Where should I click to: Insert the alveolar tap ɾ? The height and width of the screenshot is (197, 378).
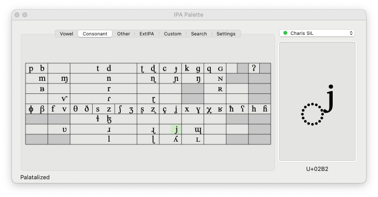(109, 99)
